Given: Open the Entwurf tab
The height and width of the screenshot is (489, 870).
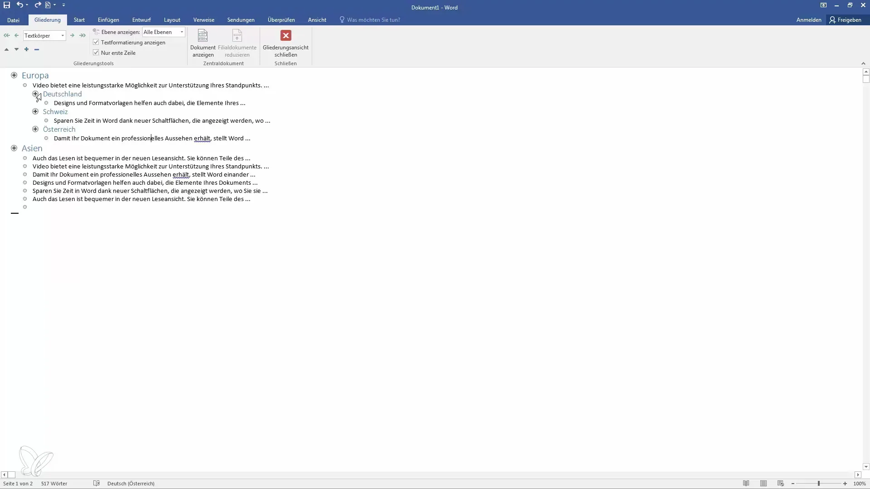Looking at the screenshot, I should pyautogui.click(x=141, y=20).
